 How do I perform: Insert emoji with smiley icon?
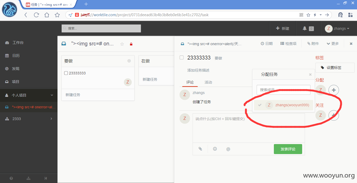pyautogui.click(x=215, y=149)
